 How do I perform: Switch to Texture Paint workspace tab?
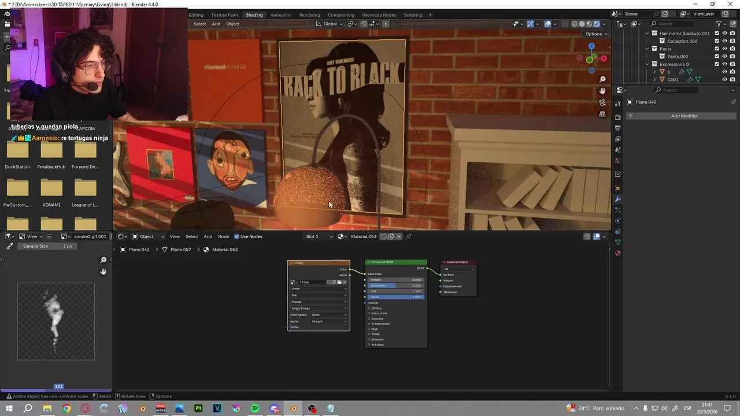tap(224, 15)
